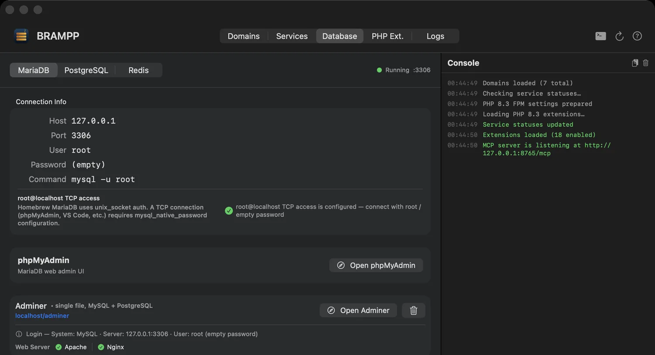Open the localhost/adminer link
This screenshot has height=355, width=655.
[x=42, y=316]
